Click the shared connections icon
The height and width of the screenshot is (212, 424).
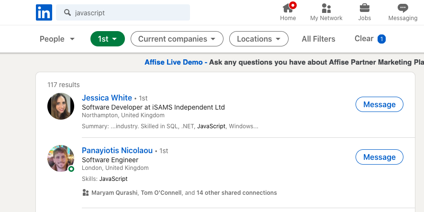(x=86, y=193)
